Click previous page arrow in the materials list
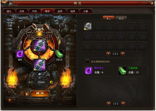This screenshot has height=111, width=156. pos(109,104)
